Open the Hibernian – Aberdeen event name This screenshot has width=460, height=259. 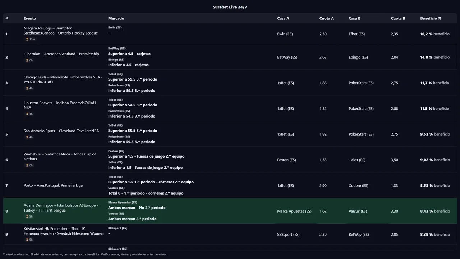pyautogui.click(x=61, y=54)
